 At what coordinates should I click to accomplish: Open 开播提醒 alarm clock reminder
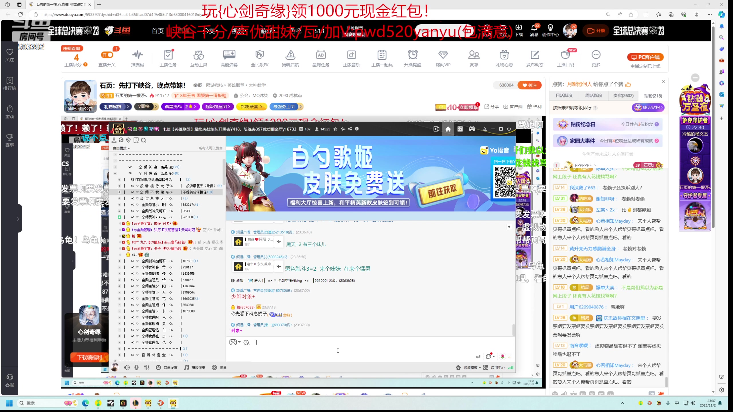(413, 58)
